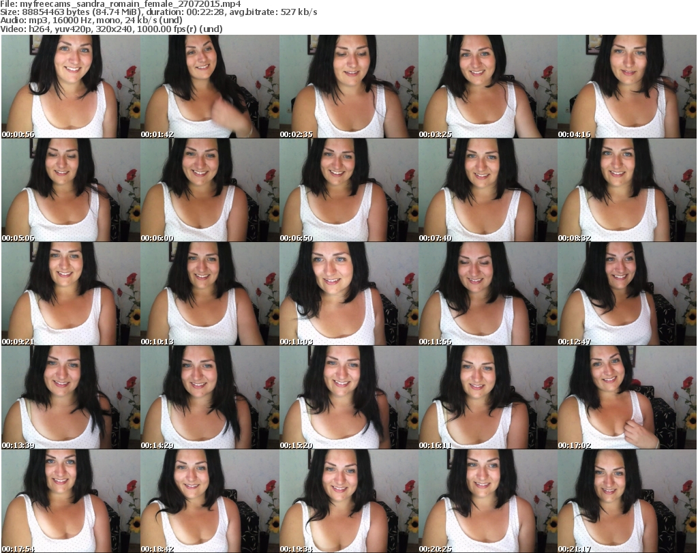Image resolution: width=698 pixels, height=553 pixels.
Task: Click the frame timestamped 00:08:32
Action: (x=627, y=190)
